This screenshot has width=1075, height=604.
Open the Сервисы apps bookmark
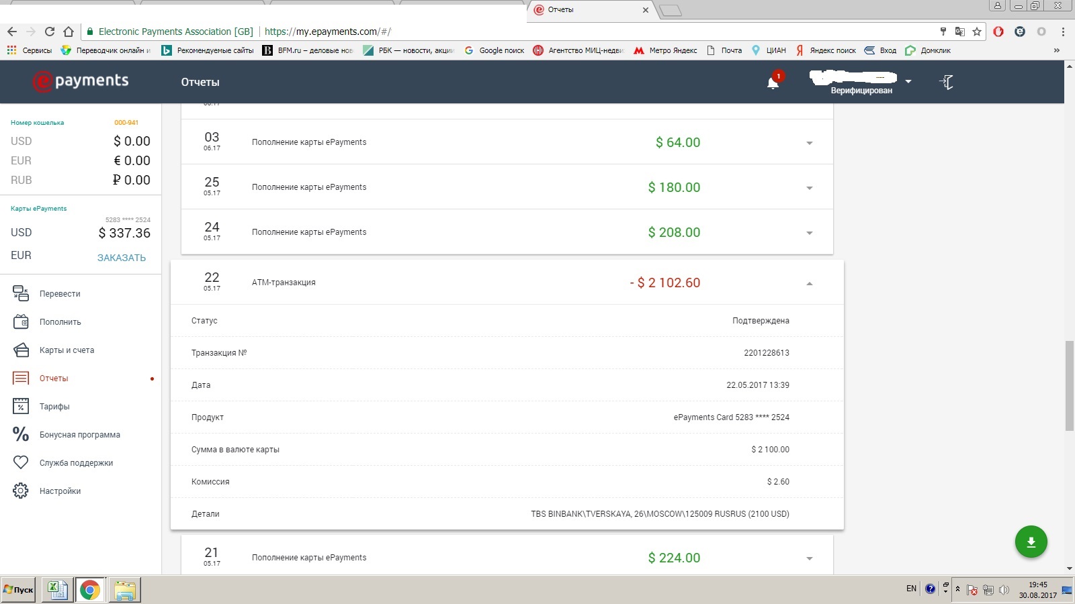[29, 50]
